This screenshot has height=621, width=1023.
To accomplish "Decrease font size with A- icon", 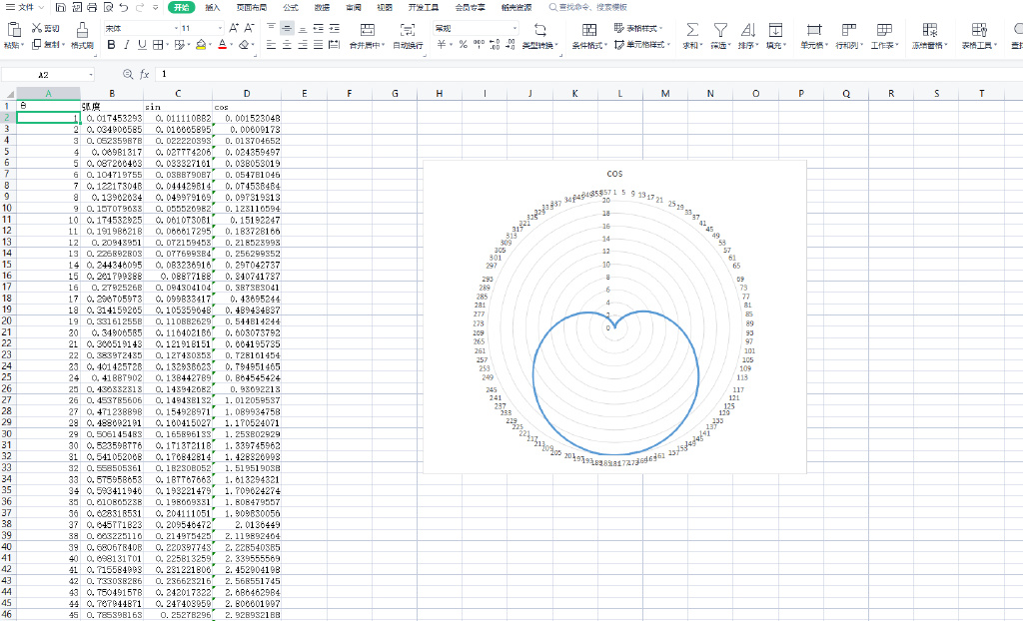I will 249,28.
